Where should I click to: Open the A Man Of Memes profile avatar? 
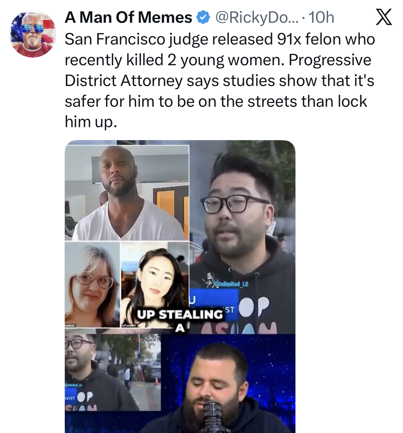click(32, 34)
